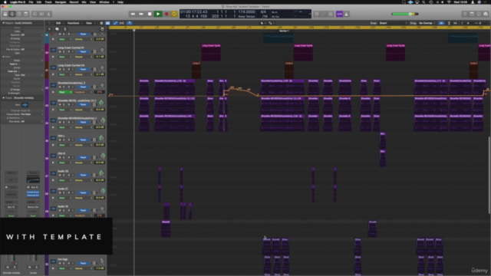This screenshot has width=491, height=276.
Task: Open the Edit menu in menu bar
Action: tap(39, 2)
